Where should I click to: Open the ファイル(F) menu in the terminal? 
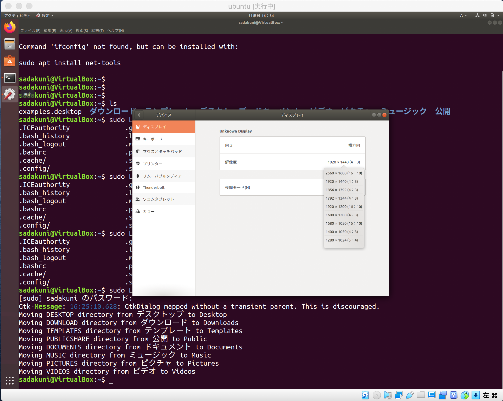[x=30, y=31]
